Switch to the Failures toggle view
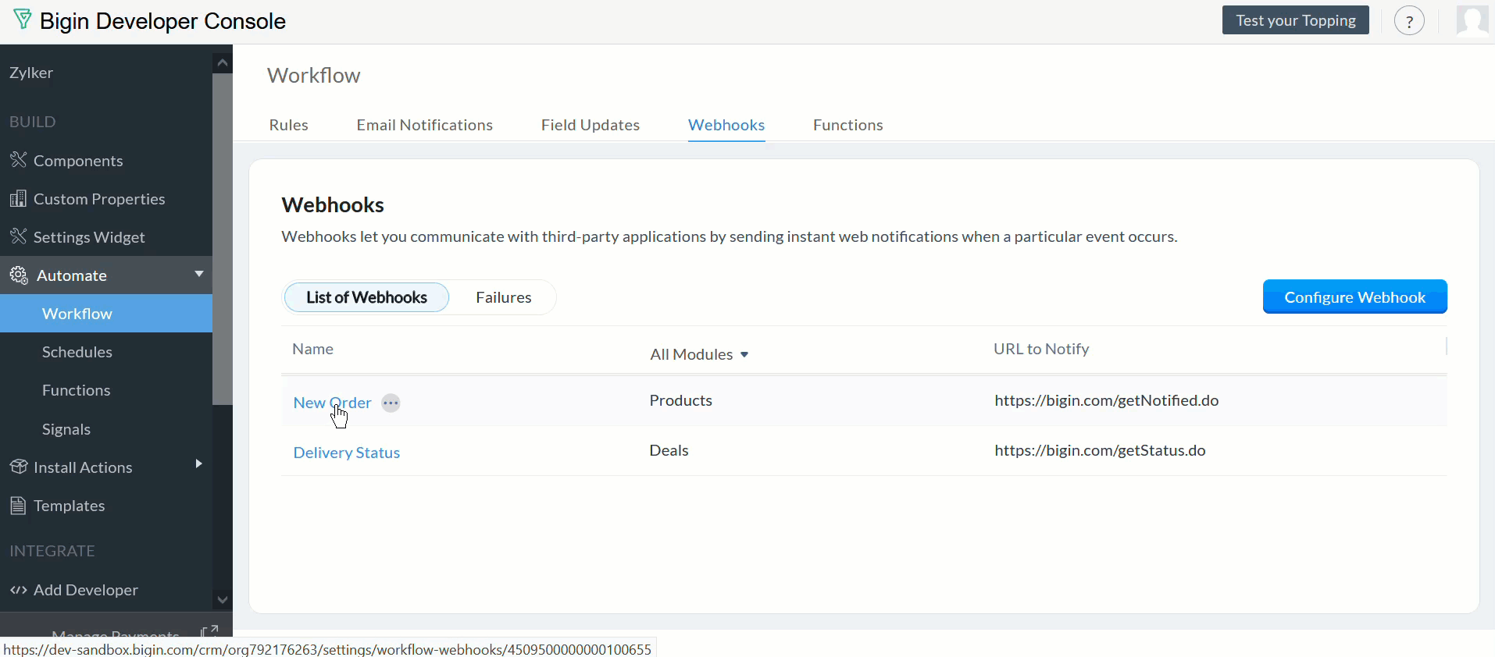Image resolution: width=1495 pixels, height=657 pixels. 503,297
